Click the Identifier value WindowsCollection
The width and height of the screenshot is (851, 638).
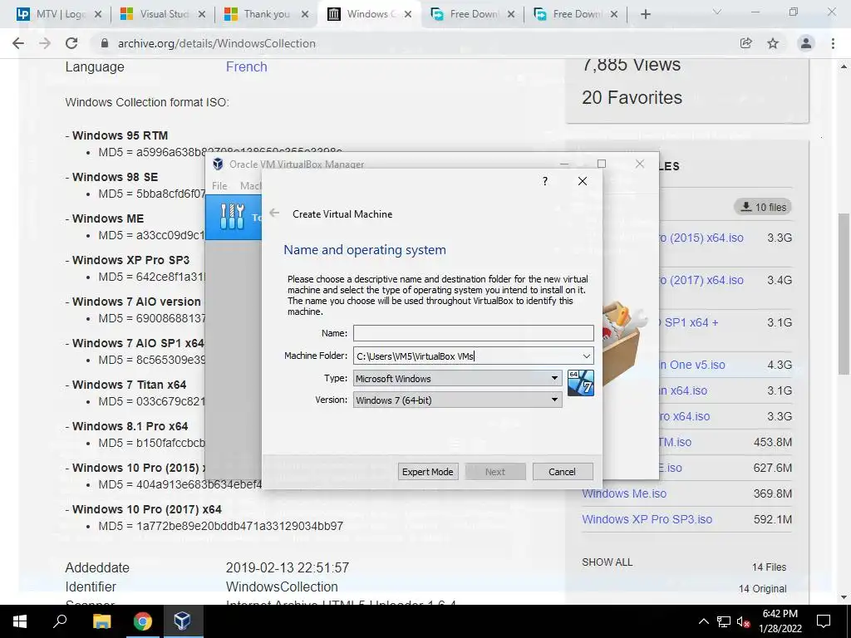pos(282,586)
